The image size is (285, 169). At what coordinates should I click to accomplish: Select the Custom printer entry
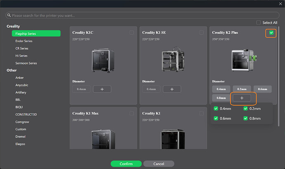click(21, 129)
